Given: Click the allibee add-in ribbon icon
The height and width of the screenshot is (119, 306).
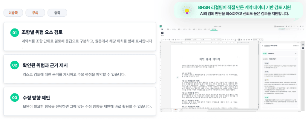Looking at the screenshot, I should coord(162,33).
